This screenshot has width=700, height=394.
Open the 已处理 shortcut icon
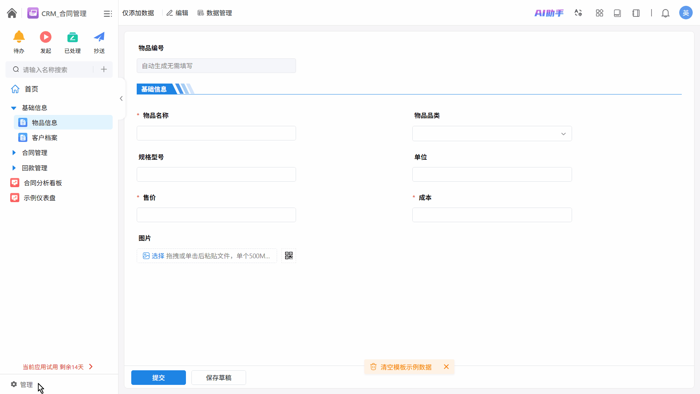[73, 37]
